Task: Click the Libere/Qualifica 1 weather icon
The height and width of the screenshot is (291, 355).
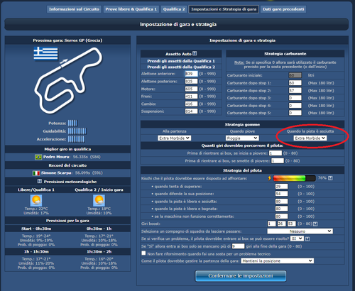Action: (36, 200)
